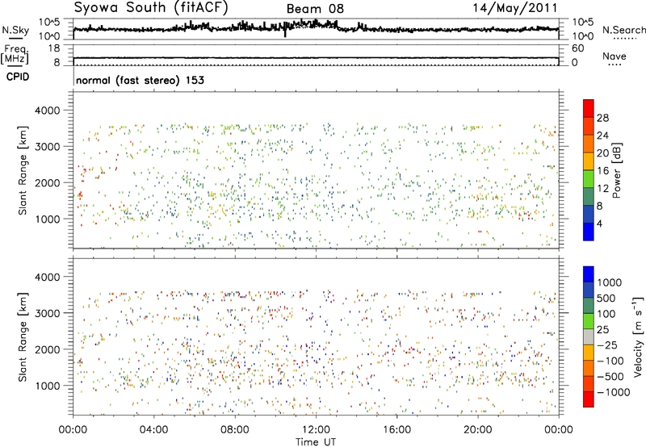
Task: Click the '12:00' time axis tick
Action: click(316, 430)
